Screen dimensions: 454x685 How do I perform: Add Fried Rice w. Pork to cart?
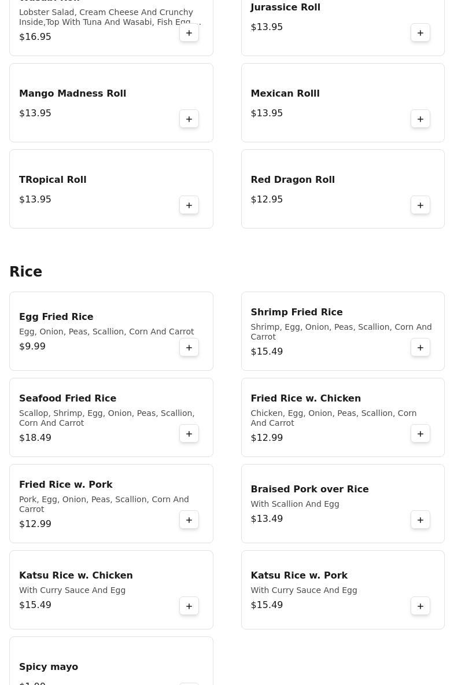[x=189, y=520]
